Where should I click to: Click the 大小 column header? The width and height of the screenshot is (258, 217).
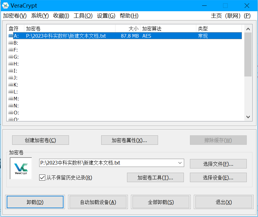coord(128,29)
